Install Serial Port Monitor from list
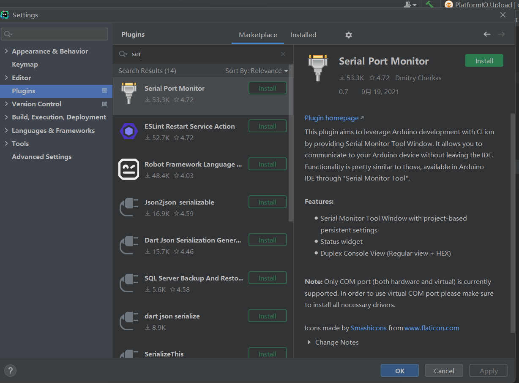This screenshot has width=519, height=383. pyautogui.click(x=268, y=88)
